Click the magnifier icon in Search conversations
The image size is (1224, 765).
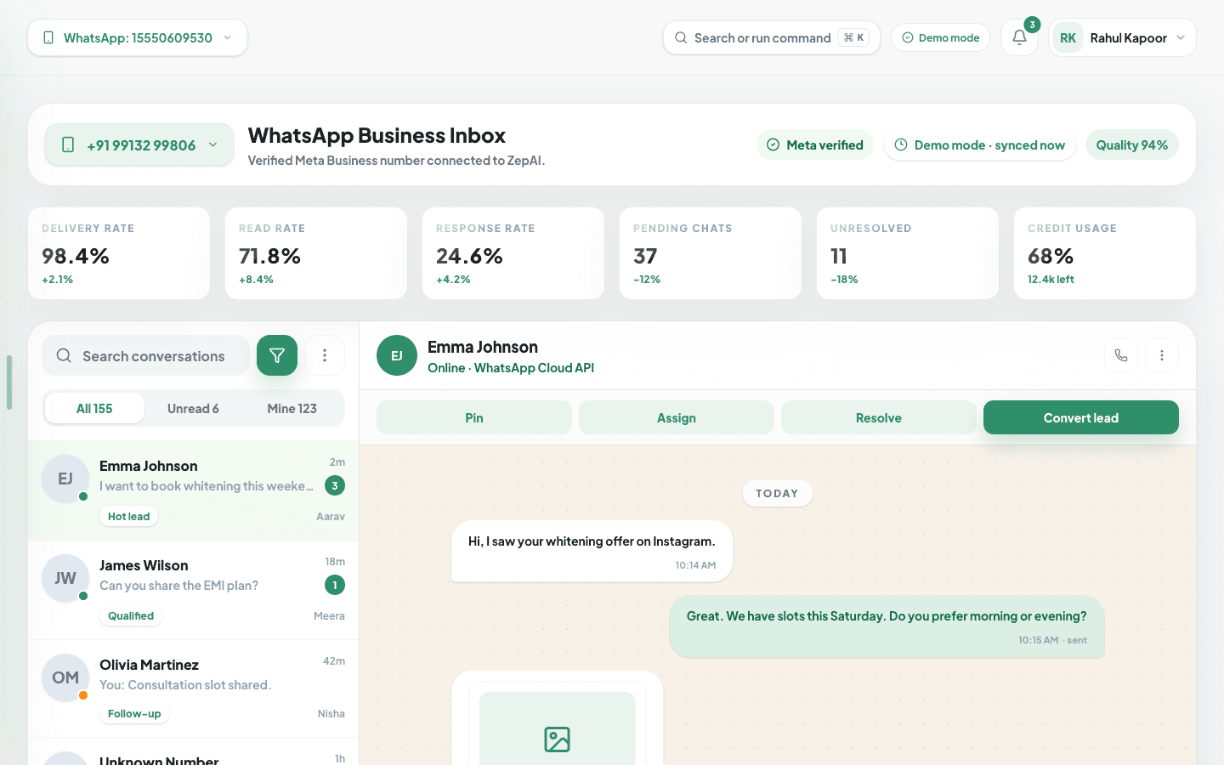64,355
